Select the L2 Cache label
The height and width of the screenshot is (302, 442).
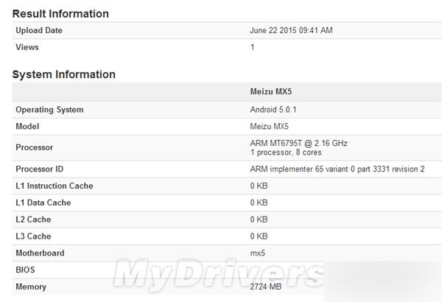38,220
